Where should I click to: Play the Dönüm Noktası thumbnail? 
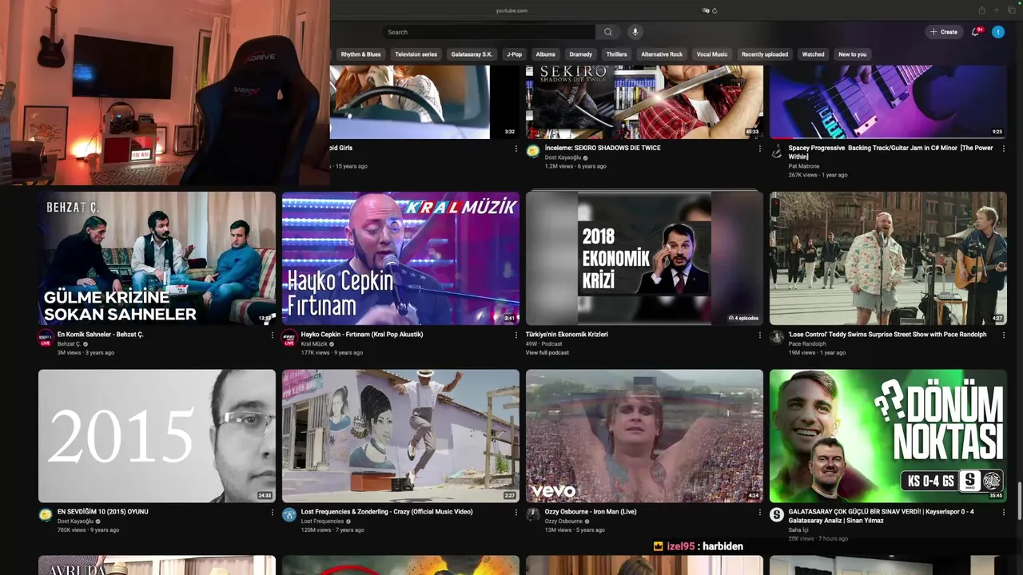888,435
